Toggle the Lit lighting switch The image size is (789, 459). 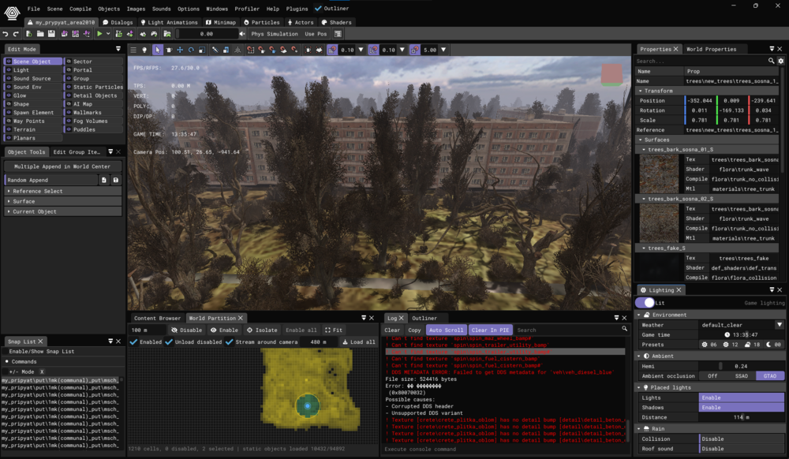[x=645, y=303]
